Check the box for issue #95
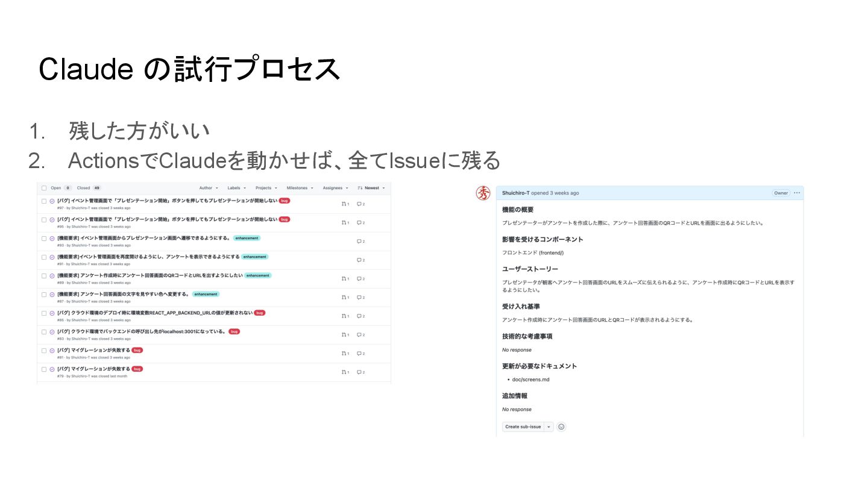Image resolution: width=868 pixels, height=488 pixels. pyautogui.click(x=44, y=220)
